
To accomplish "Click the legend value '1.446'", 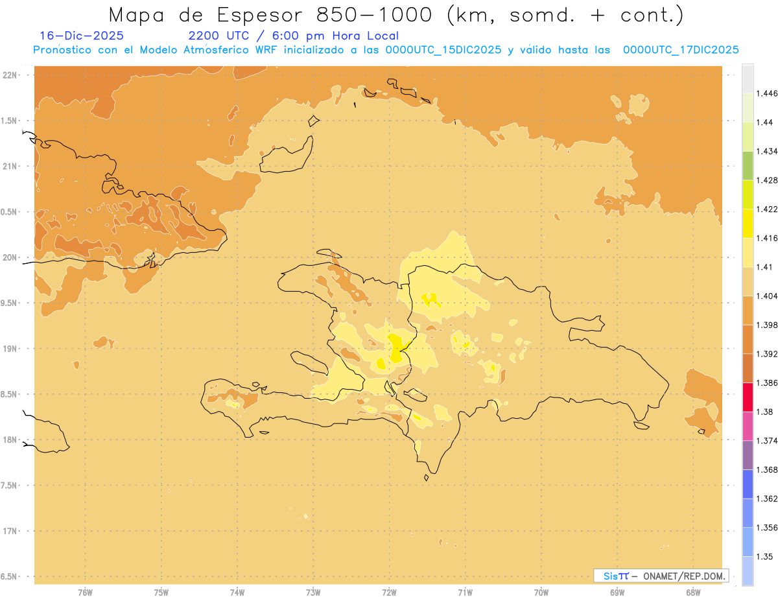I will click(x=768, y=93).
